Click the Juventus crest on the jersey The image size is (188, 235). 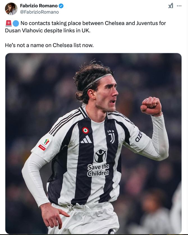(x=112, y=137)
